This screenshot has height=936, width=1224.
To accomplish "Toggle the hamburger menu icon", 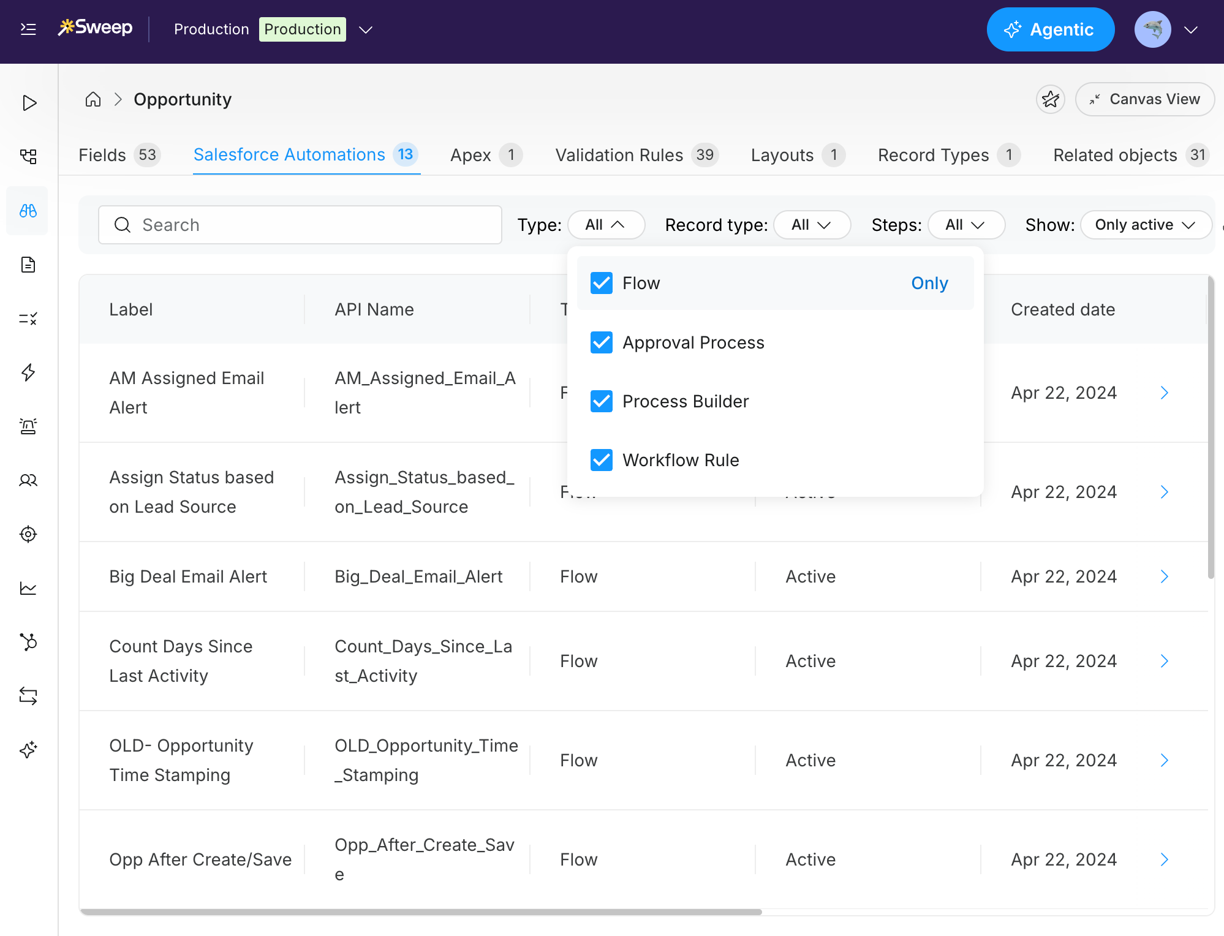I will point(28,29).
